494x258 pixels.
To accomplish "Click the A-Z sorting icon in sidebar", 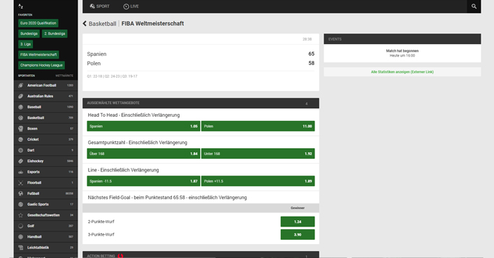I will point(21,6).
